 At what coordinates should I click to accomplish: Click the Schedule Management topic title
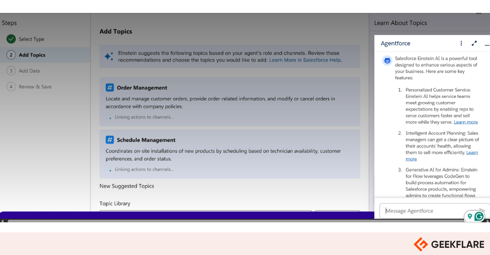coord(146,140)
